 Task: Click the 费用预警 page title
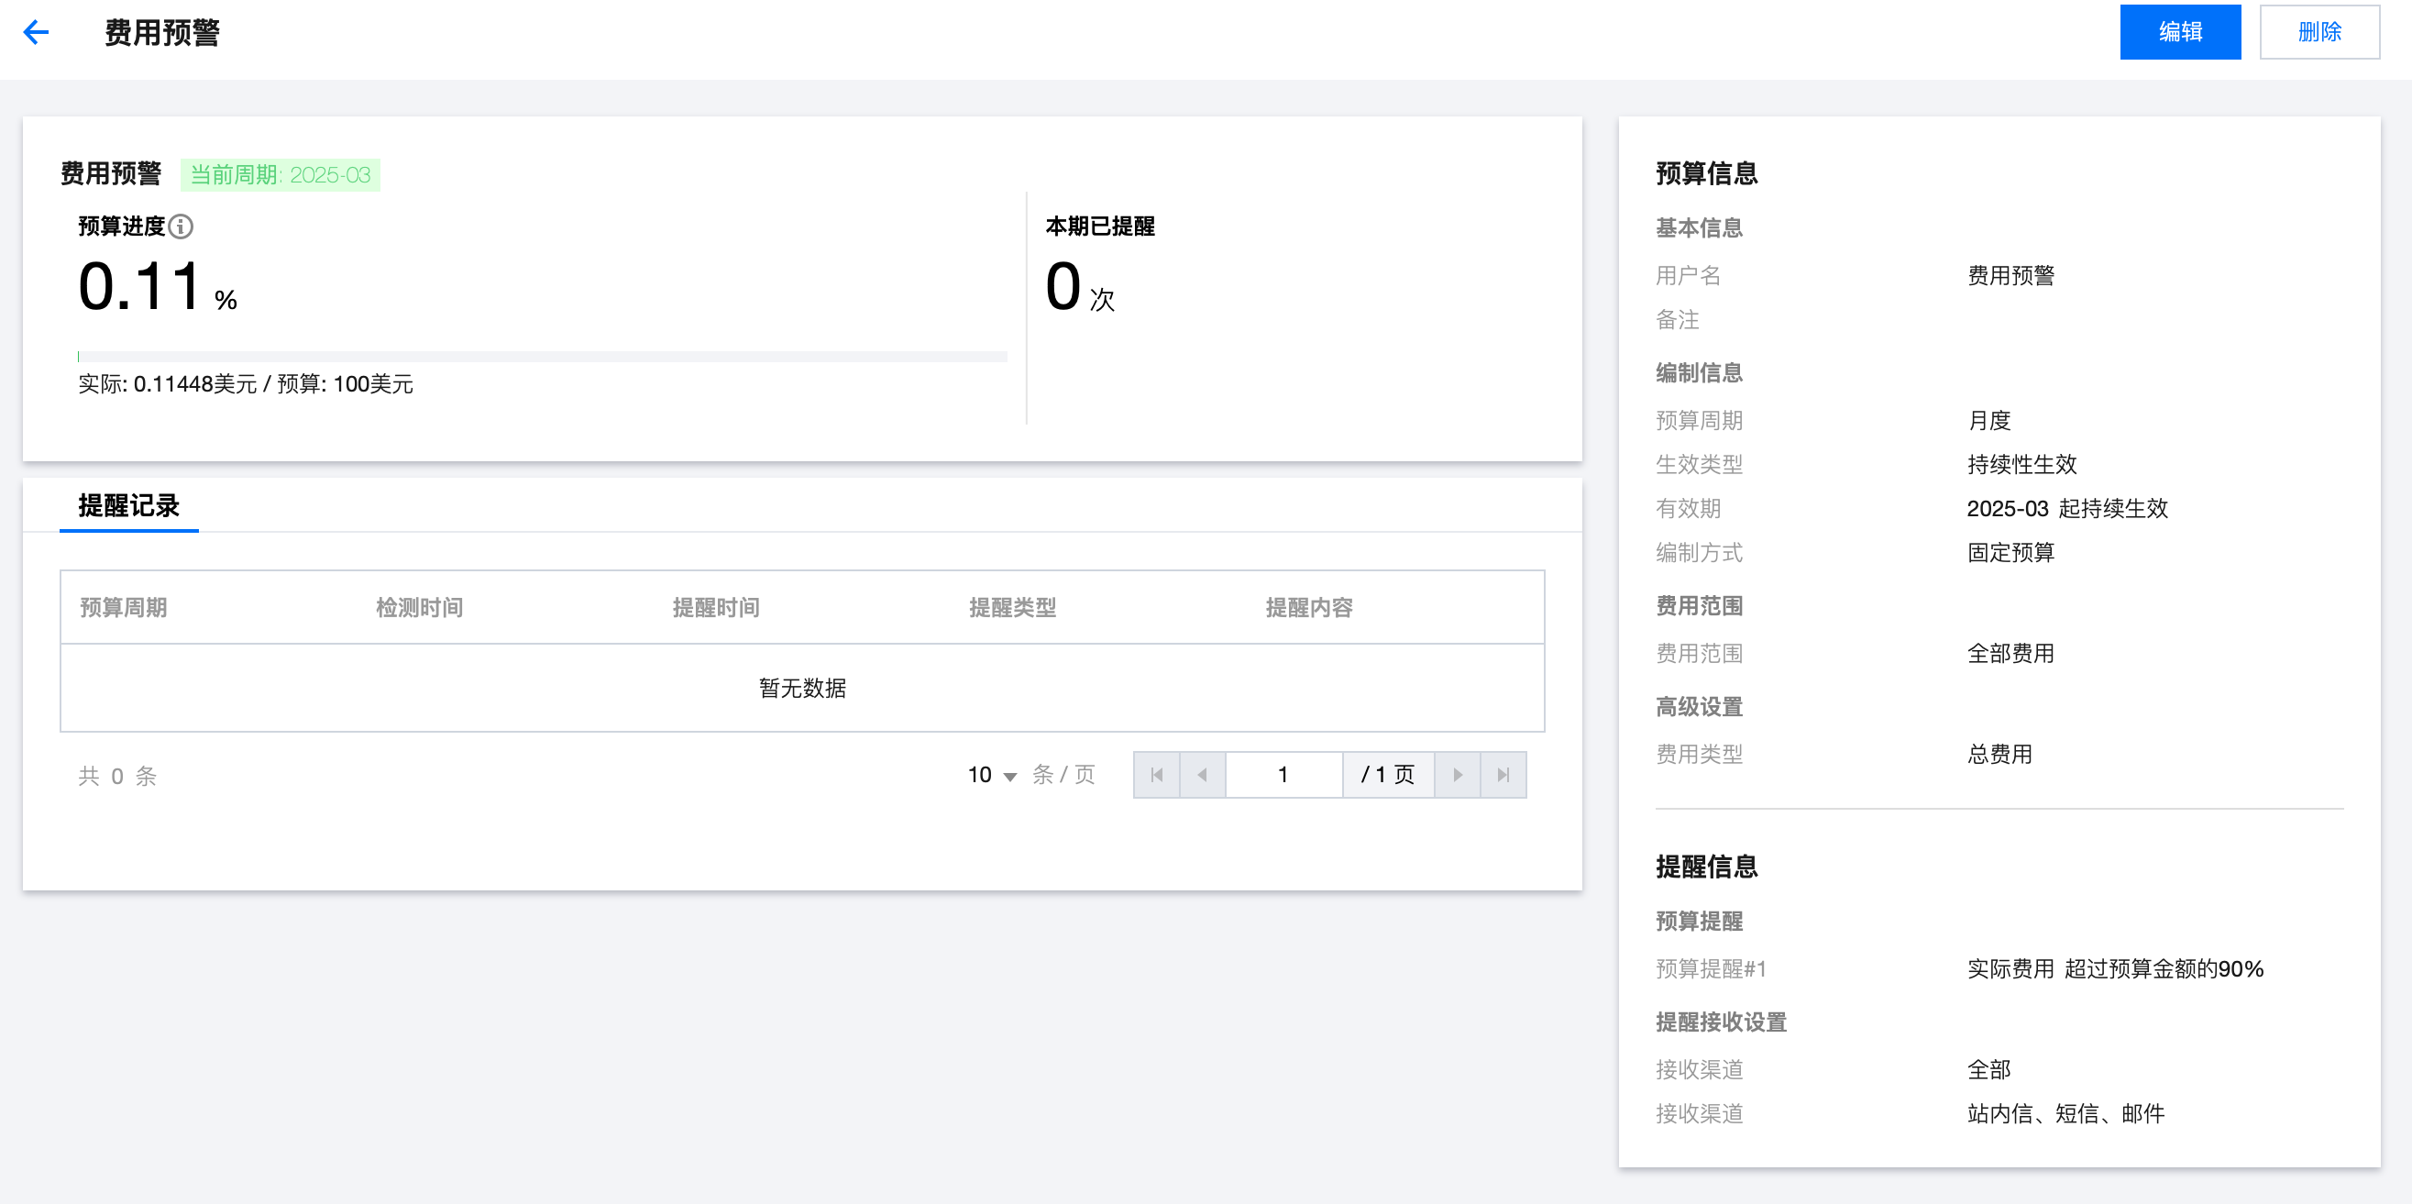pyautogui.click(x=162, y=33)
